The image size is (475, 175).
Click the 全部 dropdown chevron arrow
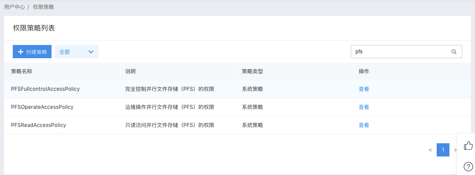[x=91, y=52]
